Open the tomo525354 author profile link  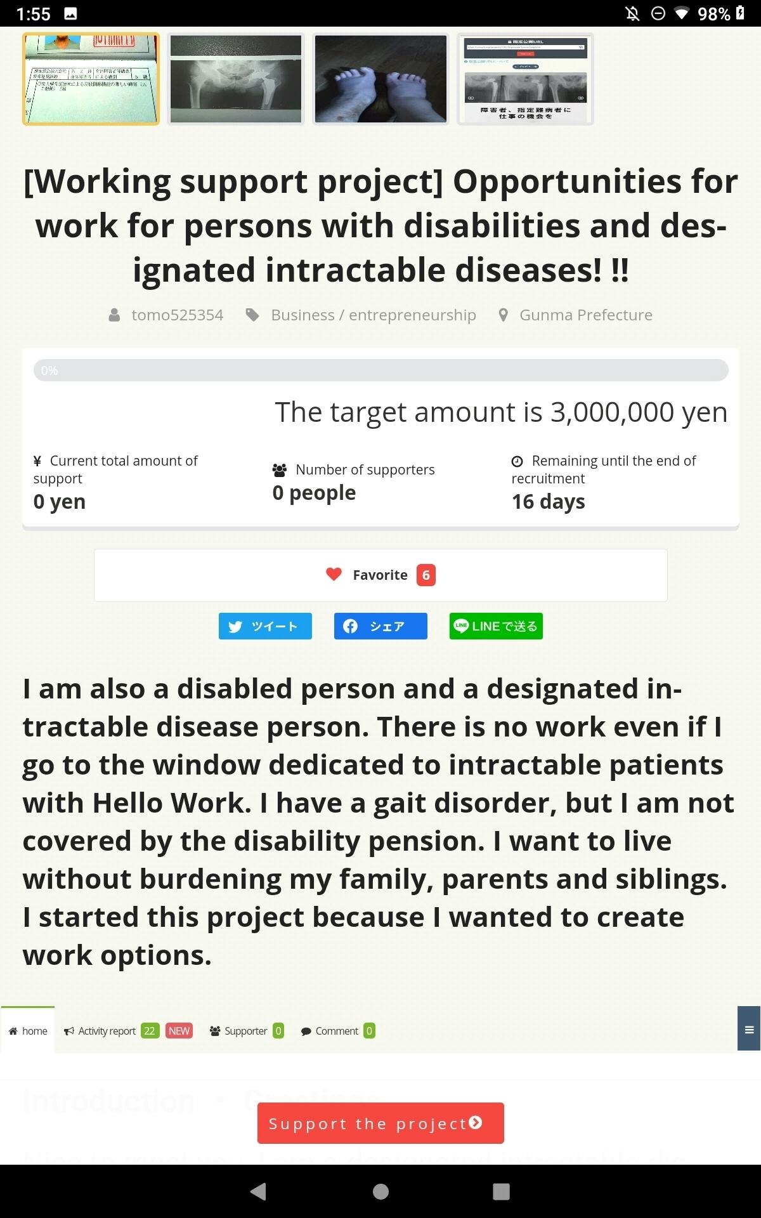(x=177, y=315)
